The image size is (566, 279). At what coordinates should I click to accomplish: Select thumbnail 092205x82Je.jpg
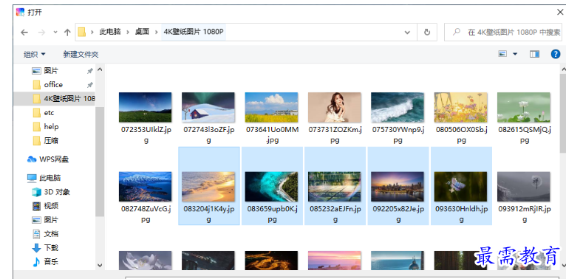point(398,186)
